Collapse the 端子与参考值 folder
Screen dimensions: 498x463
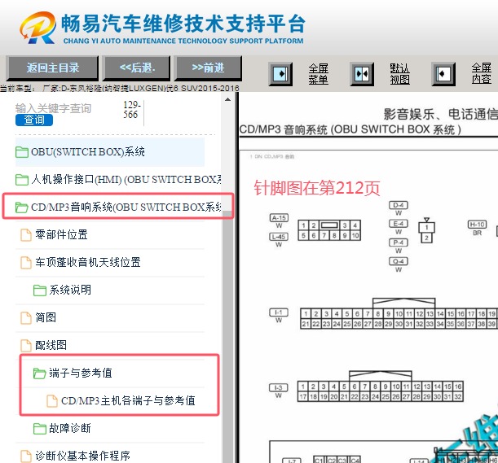pyautogui.click(x=81, y=373)
